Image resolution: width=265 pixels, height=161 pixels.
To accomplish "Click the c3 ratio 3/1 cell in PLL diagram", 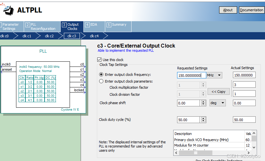I will pyautogui.click(x=30, y=96).
